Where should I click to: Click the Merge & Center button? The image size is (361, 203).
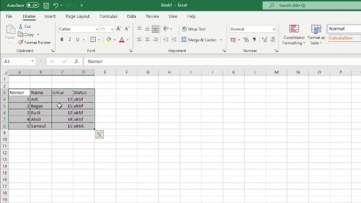[199, 40]
